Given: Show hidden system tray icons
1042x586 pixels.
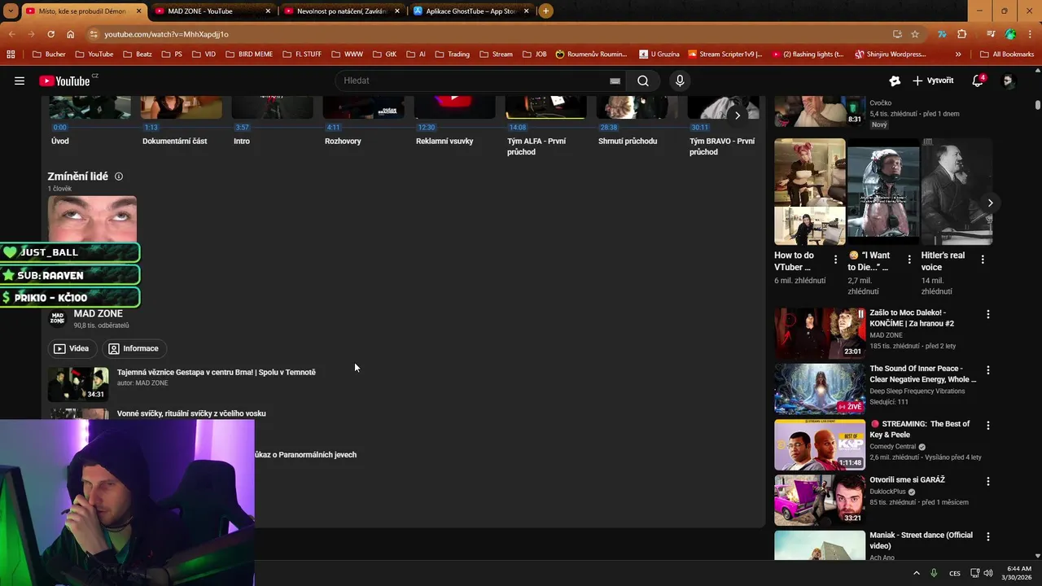Looking at the screenshot, I should tap(916, 573).
